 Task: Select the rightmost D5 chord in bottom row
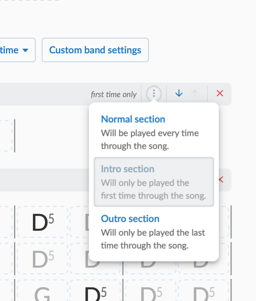(x=203, y=291)
